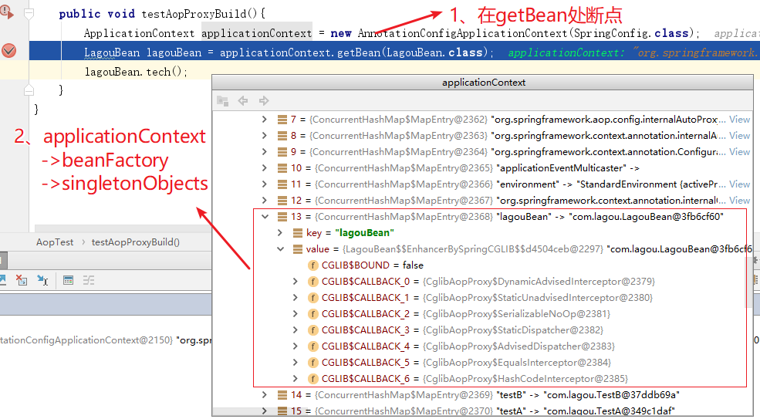Expand the CGLIB$CALLBACK_2 field

296,314
